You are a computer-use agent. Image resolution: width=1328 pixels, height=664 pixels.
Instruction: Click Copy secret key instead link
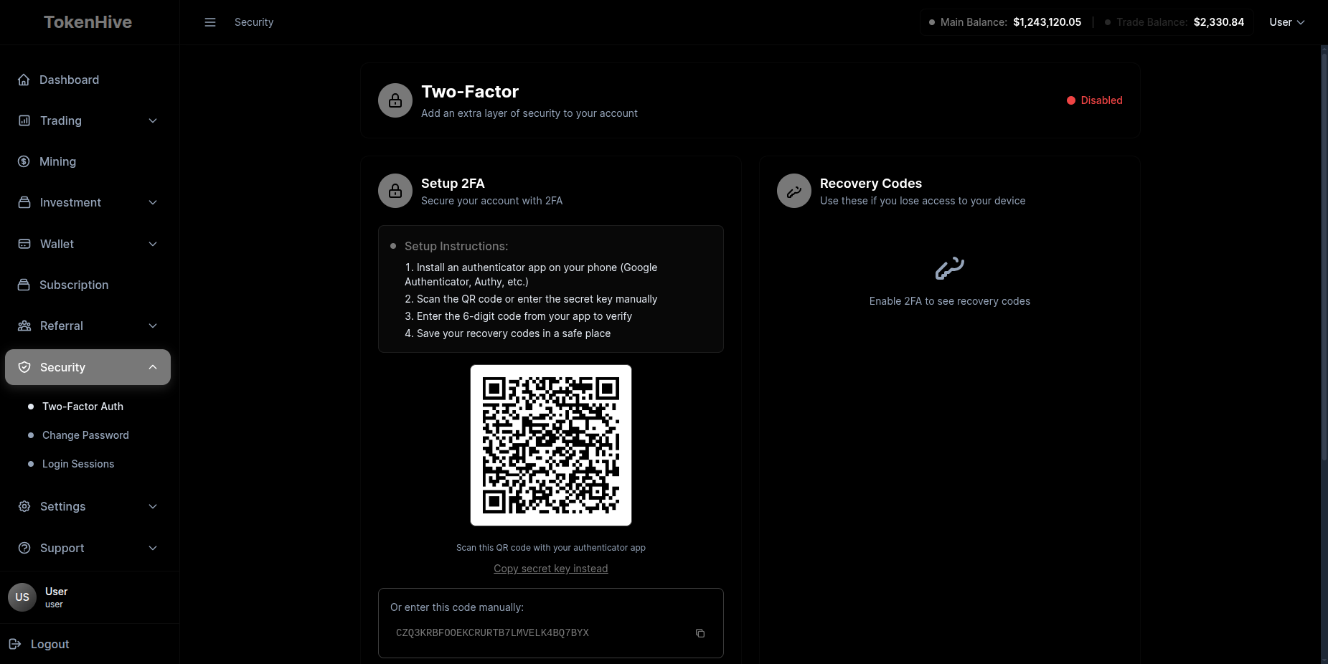(x=550, y=569)
